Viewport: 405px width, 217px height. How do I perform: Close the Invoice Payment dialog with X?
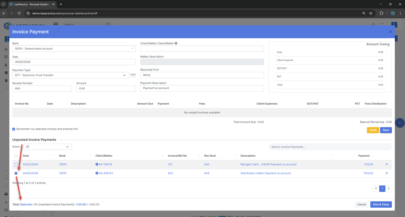click(x=390, y=32)
